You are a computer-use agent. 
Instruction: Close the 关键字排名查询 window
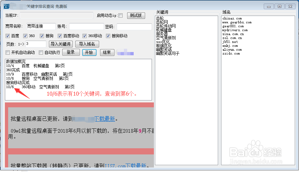[x=291, y=7]
